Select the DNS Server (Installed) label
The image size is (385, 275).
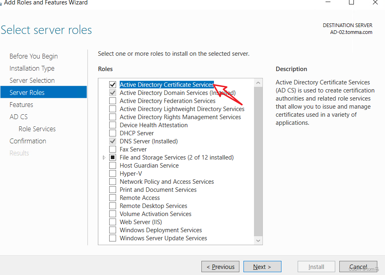(x=149, y=141)
